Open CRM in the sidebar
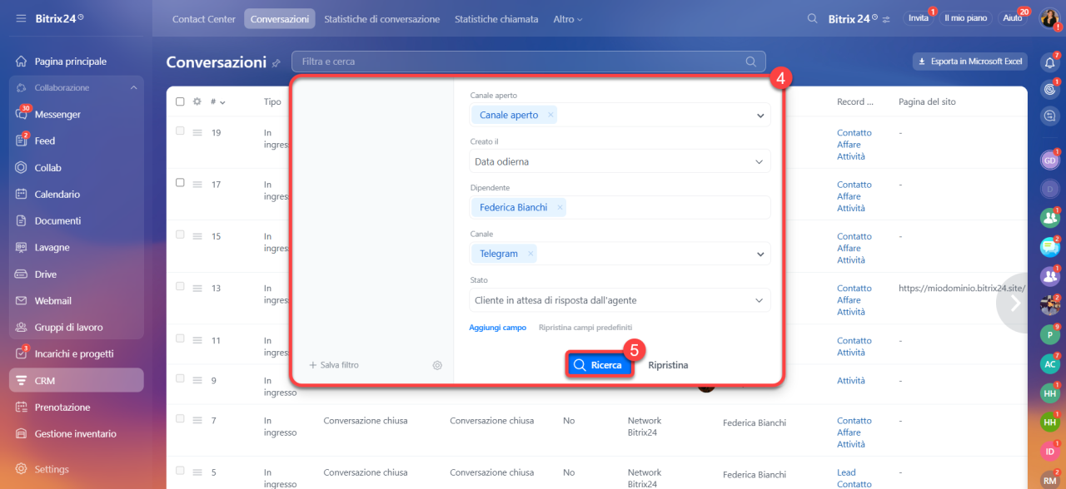The image size is (1066, 489). (76, 380)
